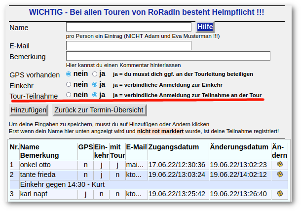Click the 'Nr.' column header
The image size is (301, 211).
pos(14,147)
